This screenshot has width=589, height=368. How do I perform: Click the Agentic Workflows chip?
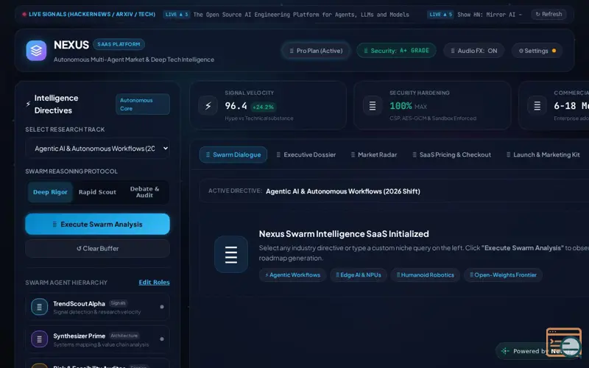tap(292, 275)
